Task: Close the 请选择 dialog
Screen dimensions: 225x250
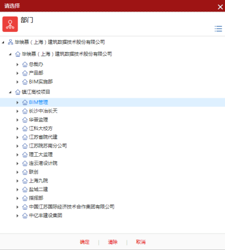Action: click(220, 7)
